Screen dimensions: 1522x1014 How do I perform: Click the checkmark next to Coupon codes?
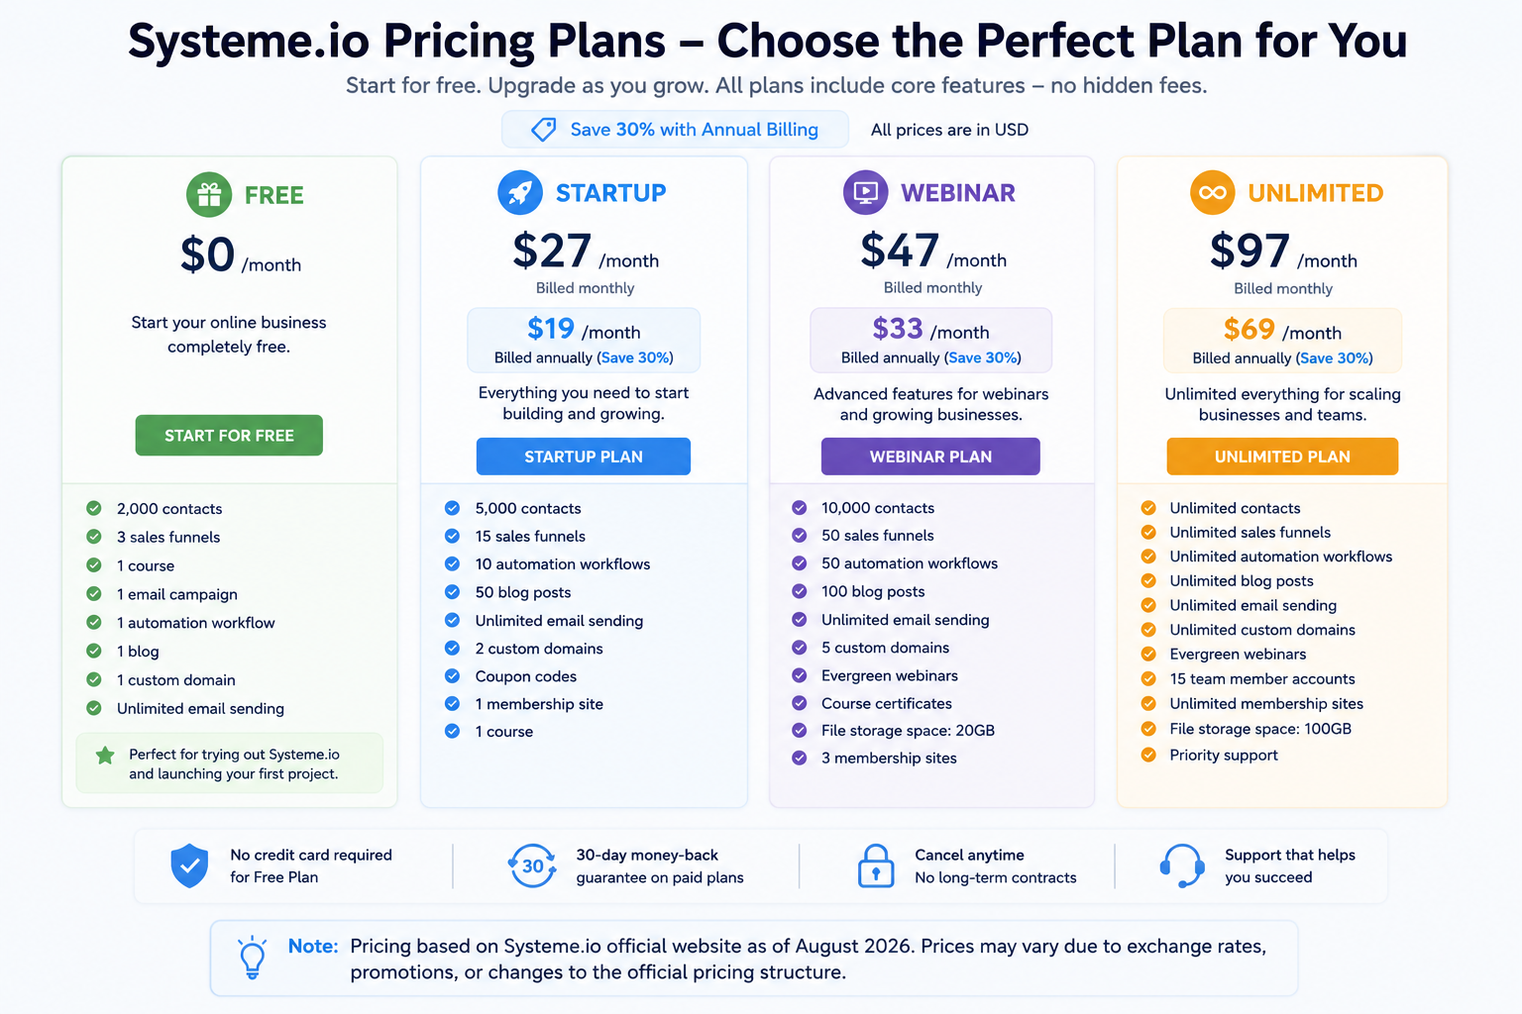click(452, 676)
